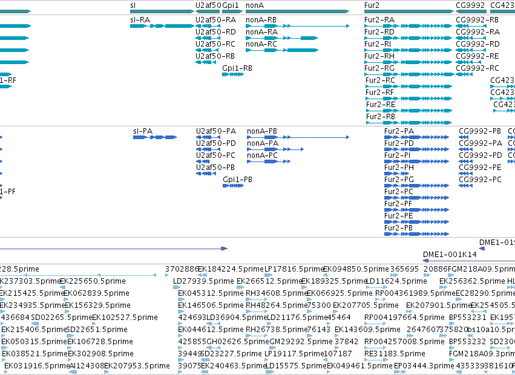The height and width of the screenshot is (375, 515).
Task: Open transcript label CG9992-RD
Action: point(478,44)
